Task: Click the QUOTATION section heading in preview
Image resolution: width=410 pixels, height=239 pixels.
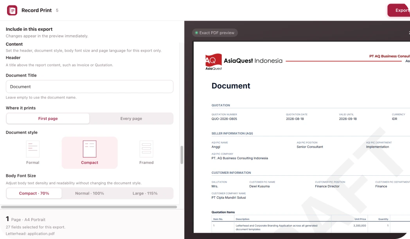Action: click(x=221, y=105)
